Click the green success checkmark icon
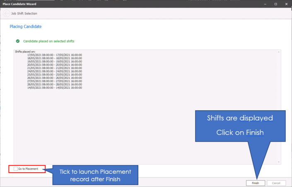Image resolution: width=292 pixels, height=187 pixels. (x=17, y=41)
